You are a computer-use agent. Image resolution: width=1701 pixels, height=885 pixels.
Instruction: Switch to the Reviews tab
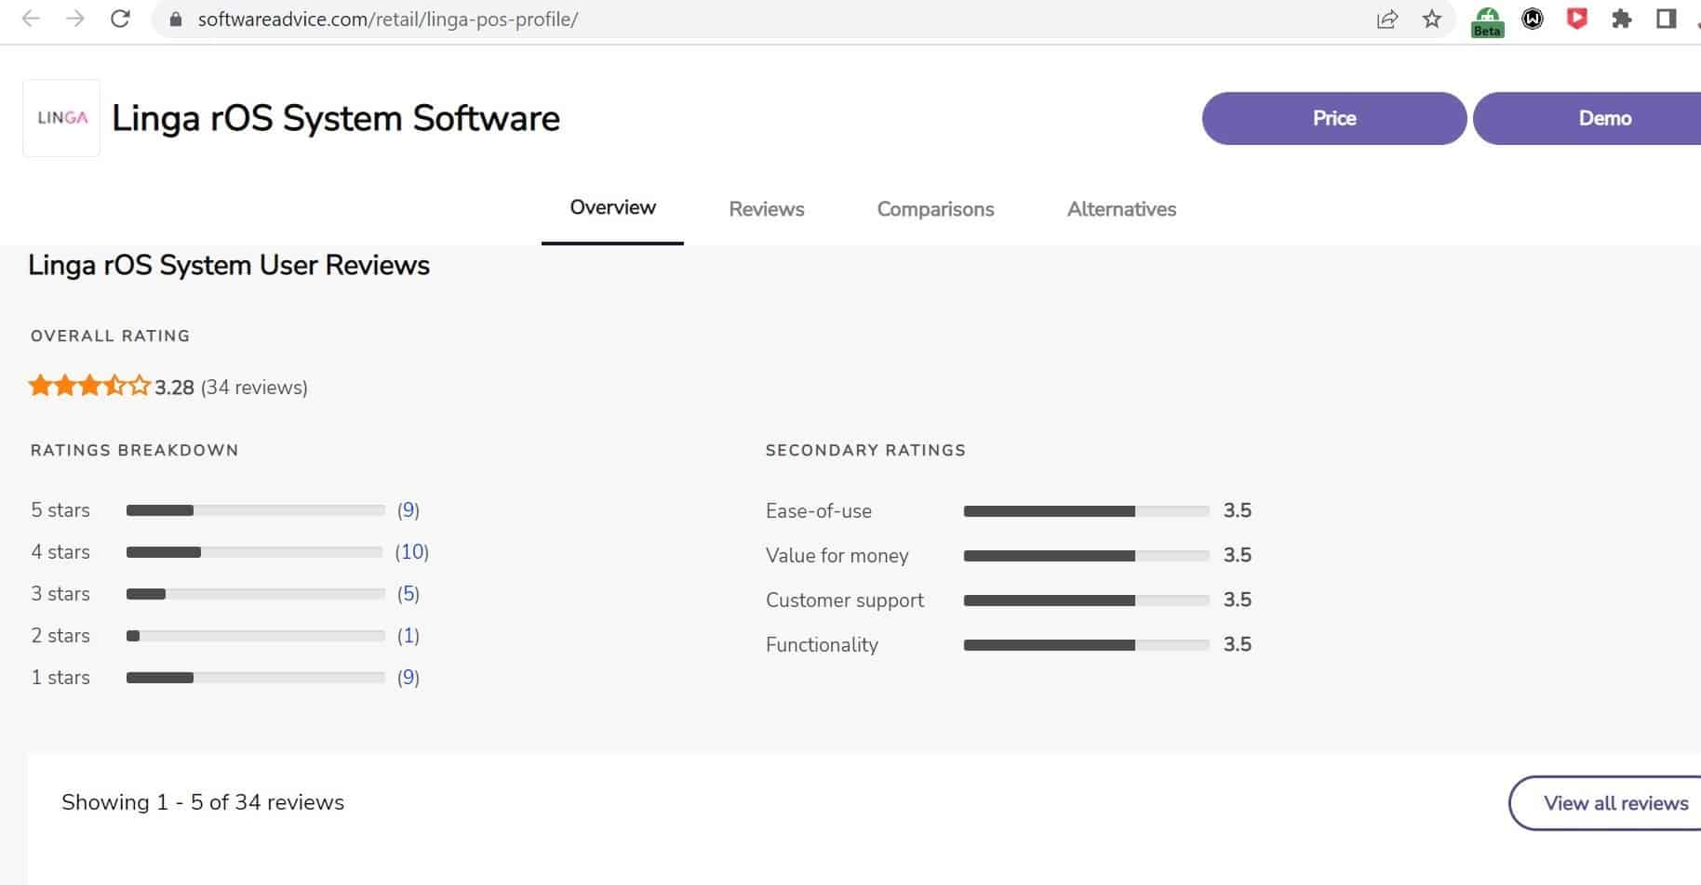click(767, 209)
